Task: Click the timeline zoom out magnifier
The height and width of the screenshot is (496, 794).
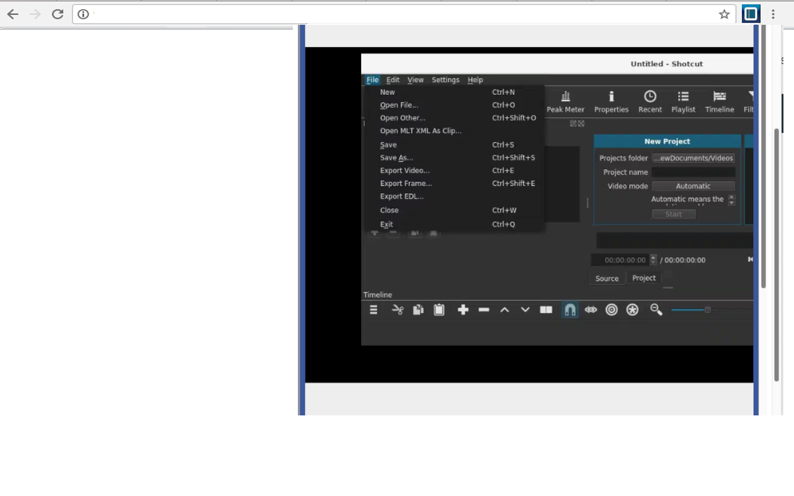Action: point(656,309)
